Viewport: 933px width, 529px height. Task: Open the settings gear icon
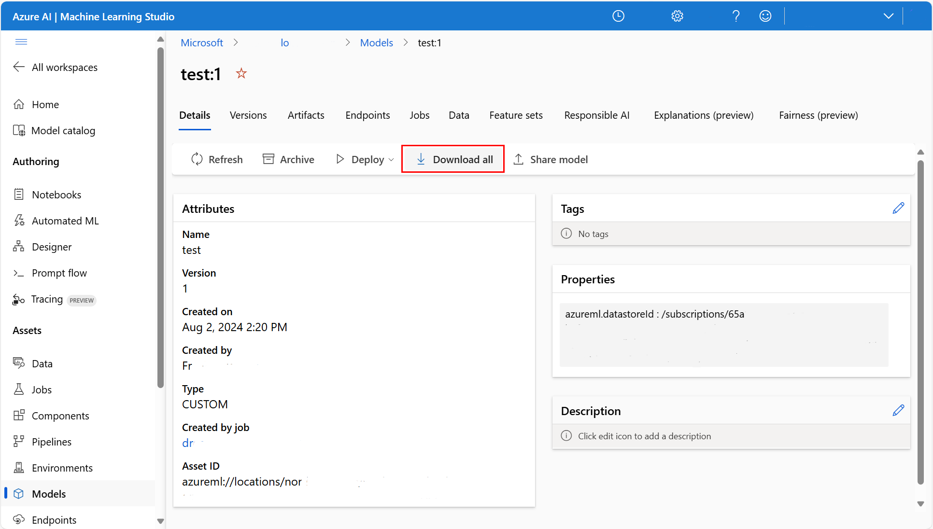point(677,16)
